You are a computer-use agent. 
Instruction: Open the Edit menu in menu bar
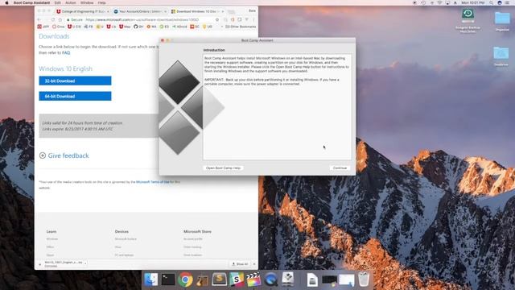point(57,2)
